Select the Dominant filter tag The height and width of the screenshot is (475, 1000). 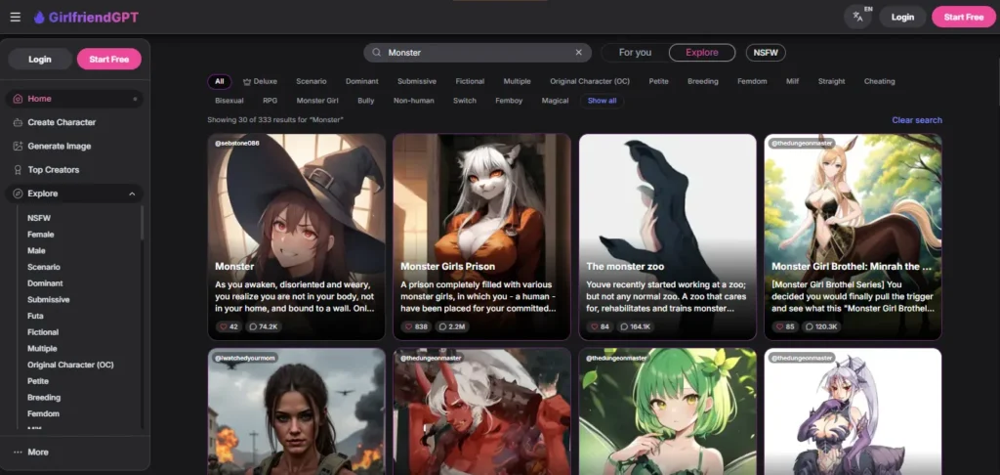(362, 82)
